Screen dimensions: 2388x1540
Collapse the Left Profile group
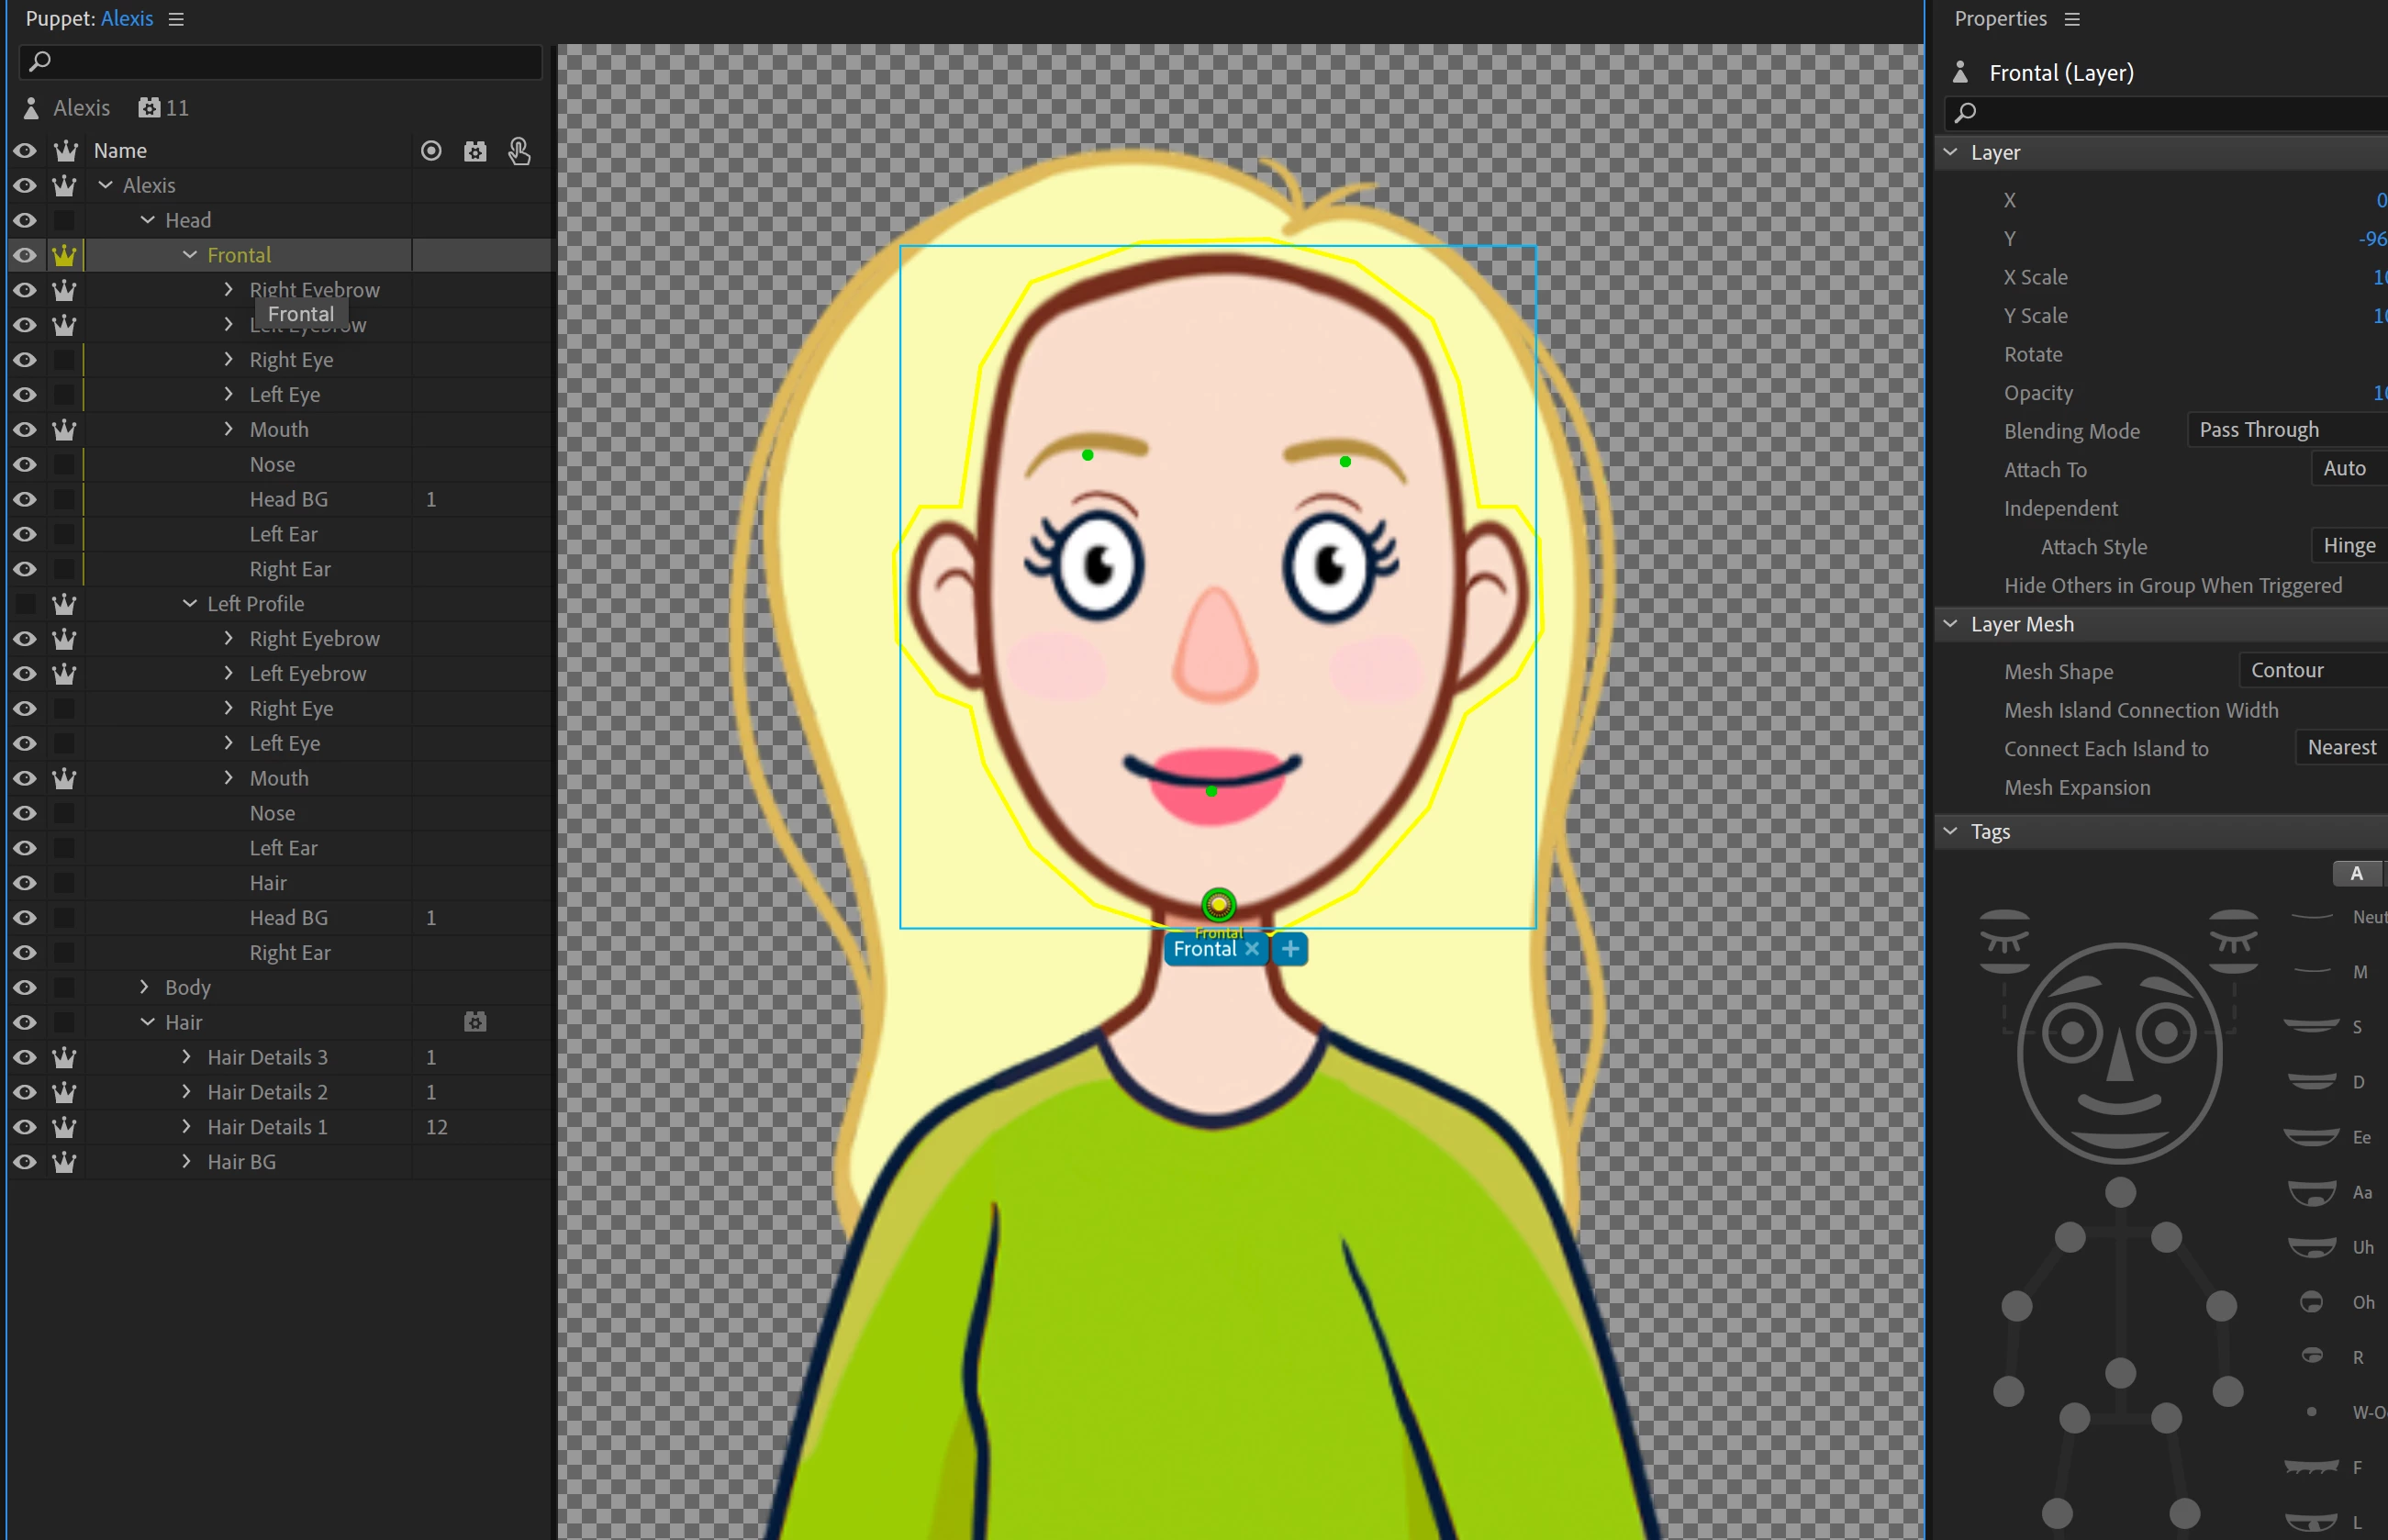(x=189, y=604)
